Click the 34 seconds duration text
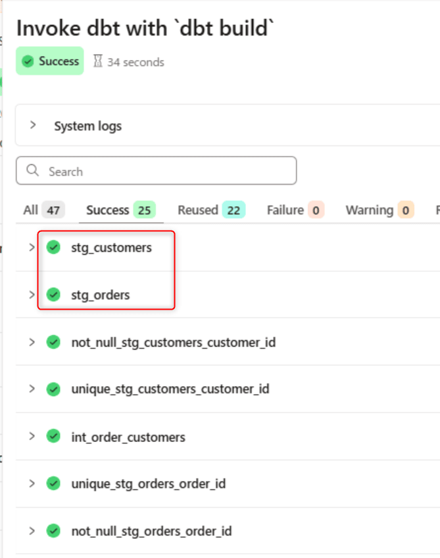Image resolution: width=440 pixels, height=558 pixels. point(135,63)
